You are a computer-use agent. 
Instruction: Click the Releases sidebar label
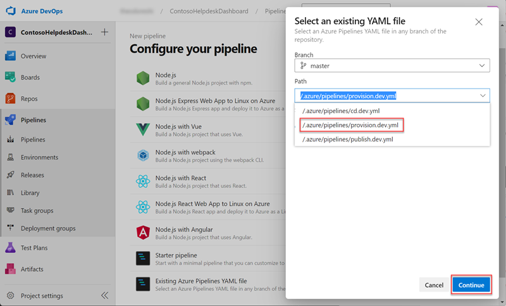pos(32,174)
